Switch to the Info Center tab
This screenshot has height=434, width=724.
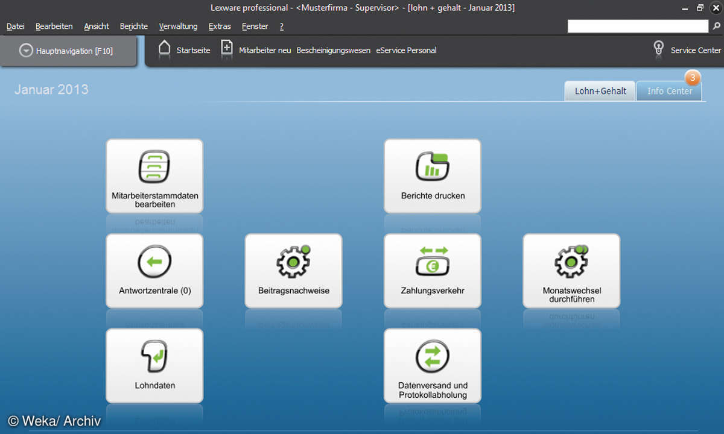coord(670,91)
